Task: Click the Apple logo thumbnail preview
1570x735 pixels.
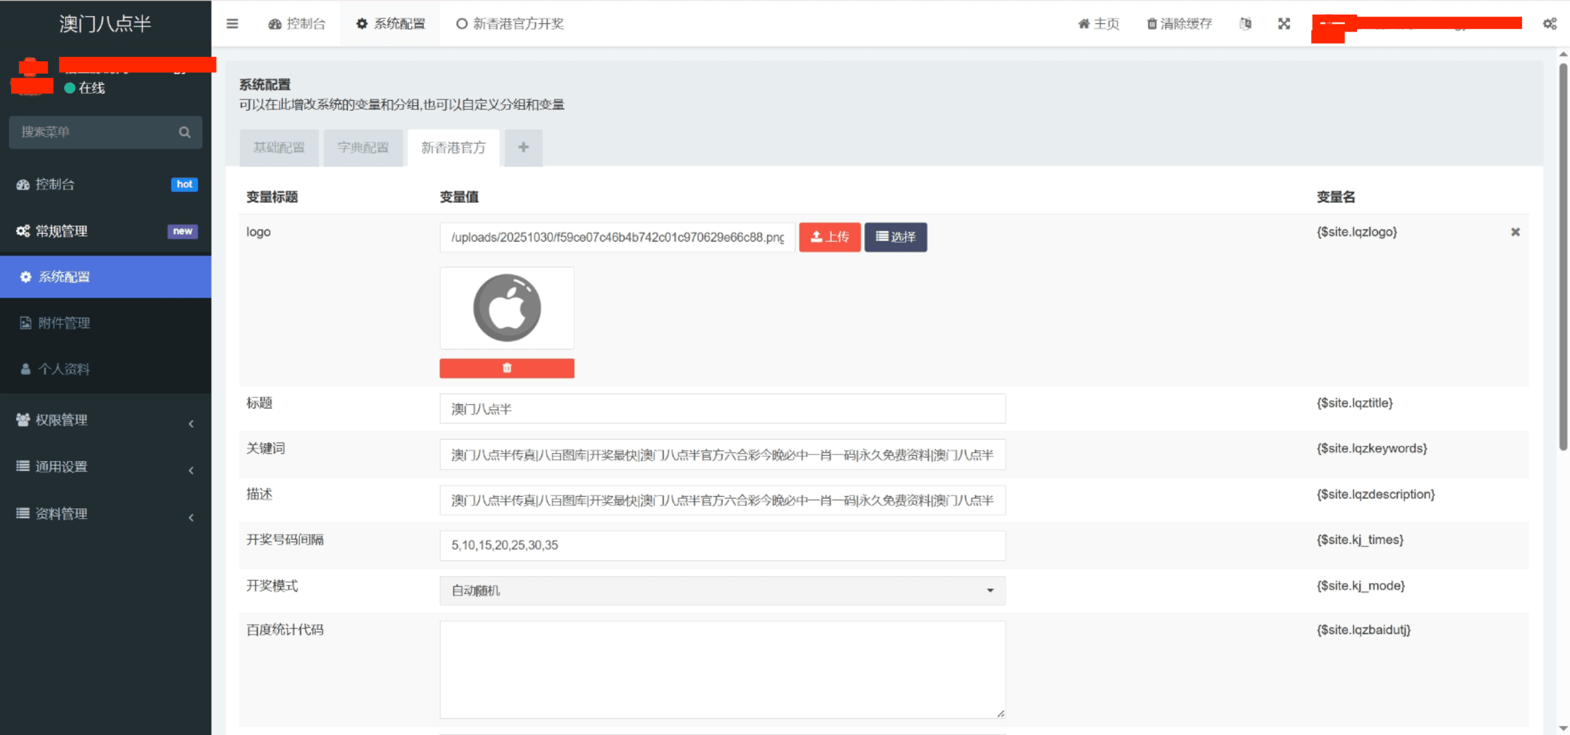Action: point(507,308)
